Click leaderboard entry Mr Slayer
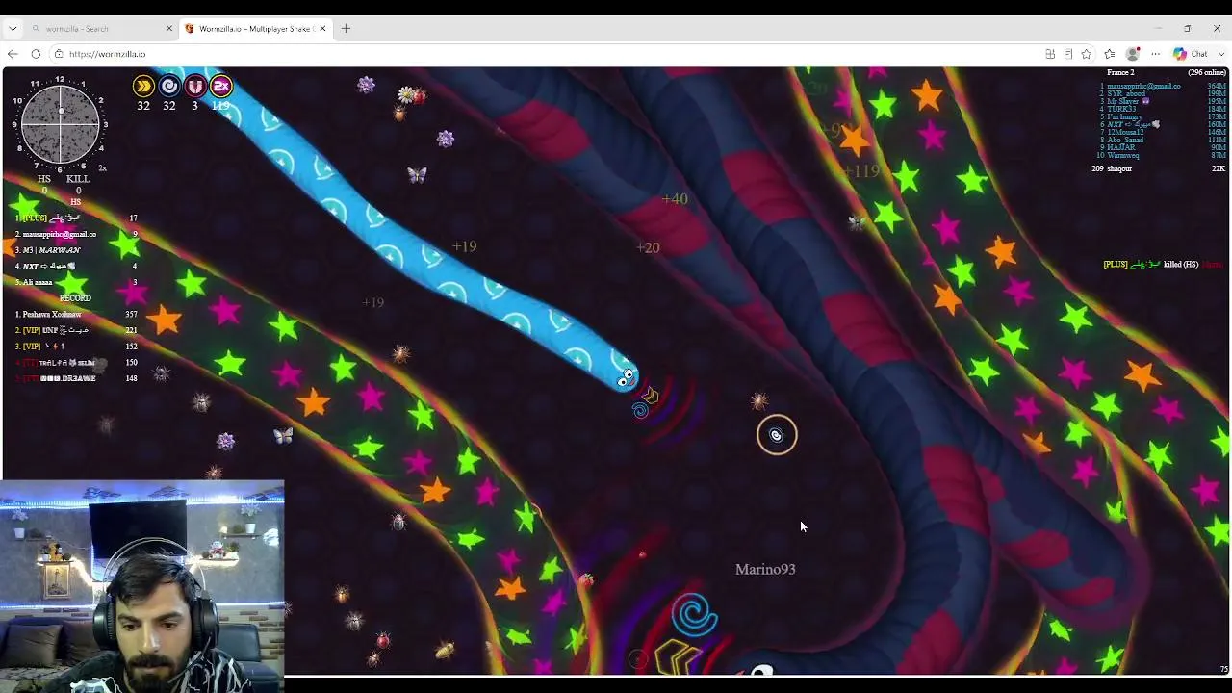The width and height of the screenshot is (1232, 693). point(1128,101)
